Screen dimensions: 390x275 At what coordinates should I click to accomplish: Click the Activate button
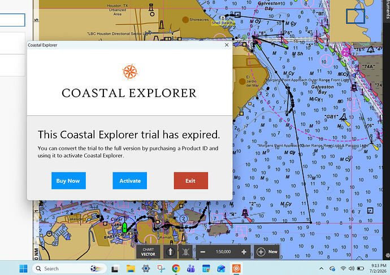click(x=129, y=180)
